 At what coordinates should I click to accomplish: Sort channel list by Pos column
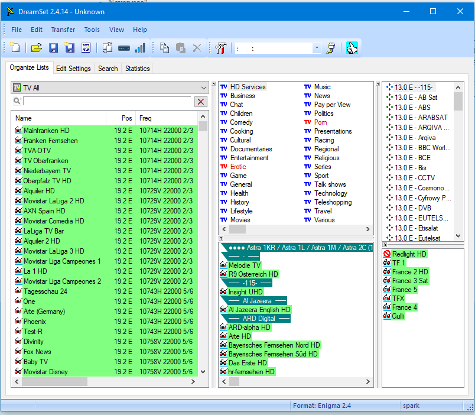click(x=121, y=118)
